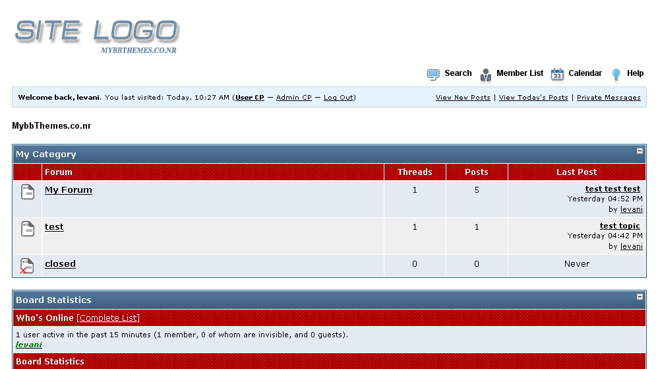The image size is (658, 369).
Task: Click the My Category title
Action: coord(45,154)
